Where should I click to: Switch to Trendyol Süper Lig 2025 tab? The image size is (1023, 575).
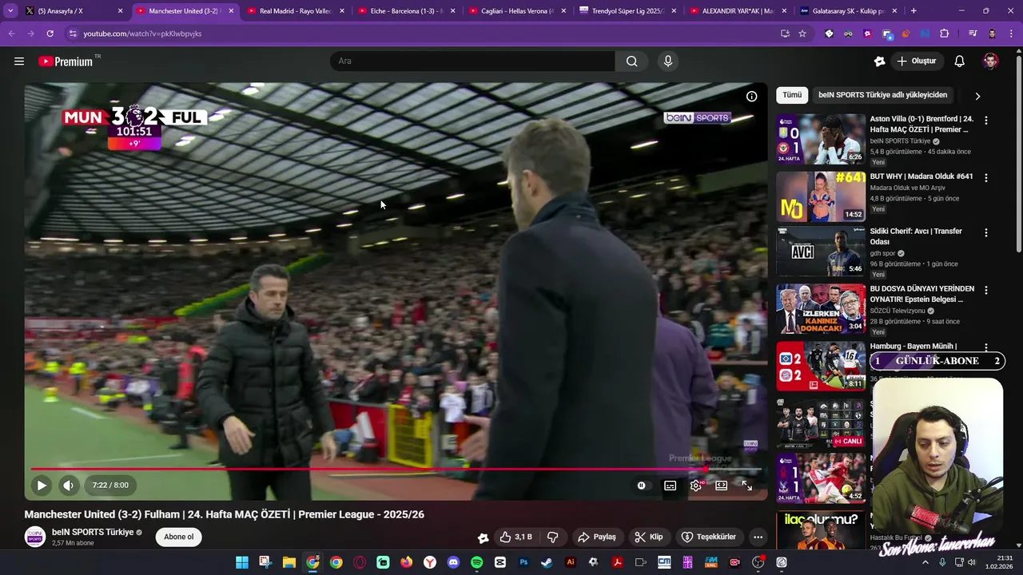(628, 11)
